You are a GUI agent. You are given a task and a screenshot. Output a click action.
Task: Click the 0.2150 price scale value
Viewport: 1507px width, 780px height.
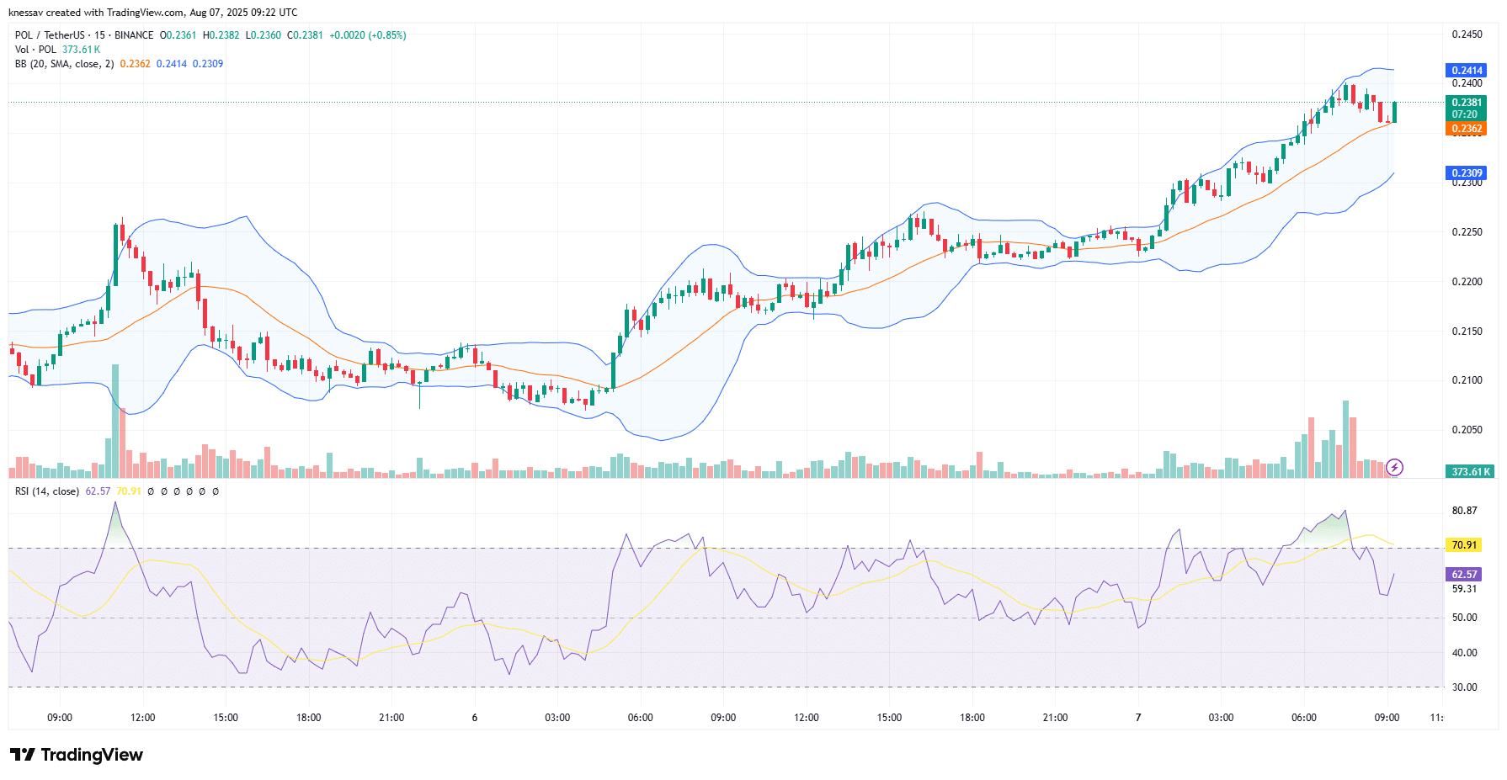[1467, 332]
